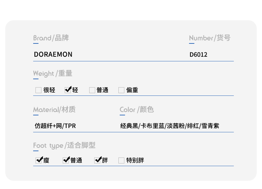Click the Brand/品牌 heading
262x189 pixels.
pyautogui.click(x=51, y=38)
